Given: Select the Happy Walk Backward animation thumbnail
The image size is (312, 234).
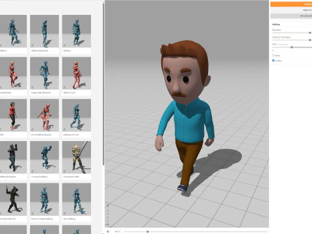Looking at the screenshot, I should click(44, 73).
